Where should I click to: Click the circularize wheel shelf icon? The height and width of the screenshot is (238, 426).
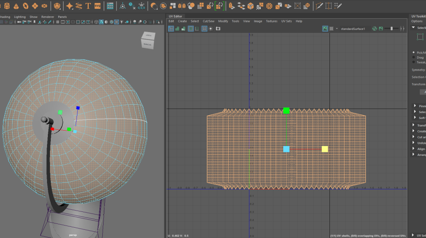coord(269,6)
